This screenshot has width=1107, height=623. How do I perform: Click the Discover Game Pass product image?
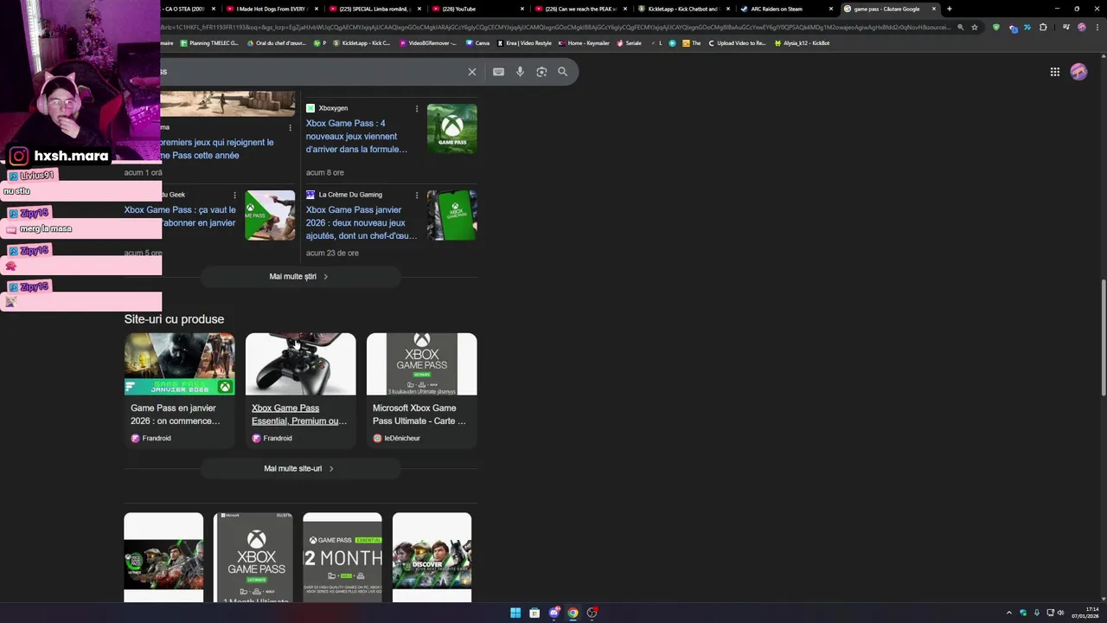[x=432, y=557]
